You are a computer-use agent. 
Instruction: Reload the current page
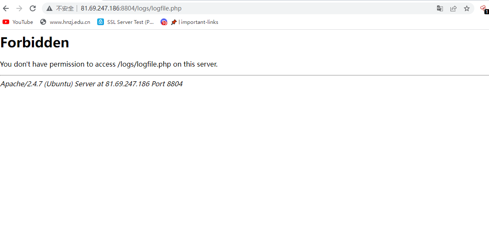tap(33, 8)
